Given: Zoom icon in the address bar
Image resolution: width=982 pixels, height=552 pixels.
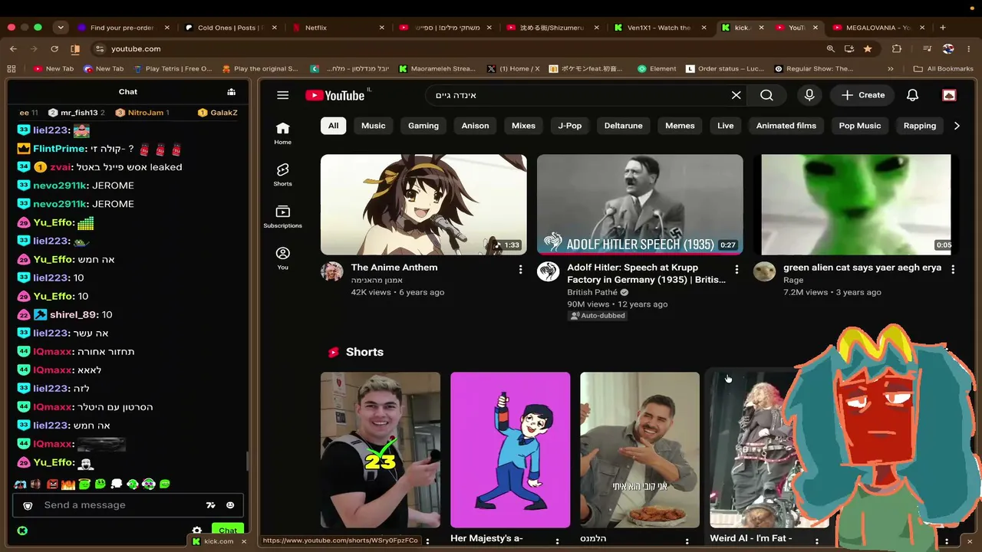Looking at the screenshot, I should (830, 48).
